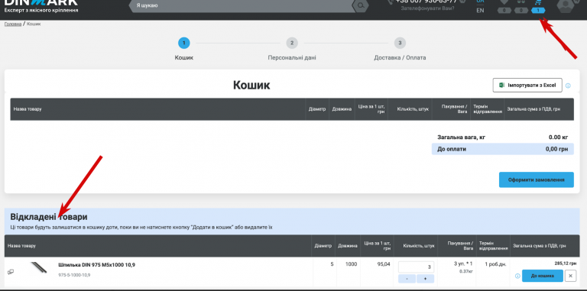Image resolution: width=587 pixels, height=291 pixels.
Task: Click the "Відкладені товари" heading
Action: tap(49, 217)
